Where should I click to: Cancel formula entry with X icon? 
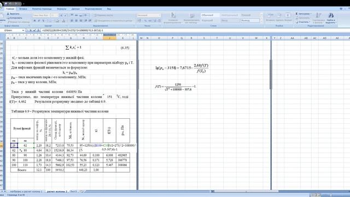point(31,30)
